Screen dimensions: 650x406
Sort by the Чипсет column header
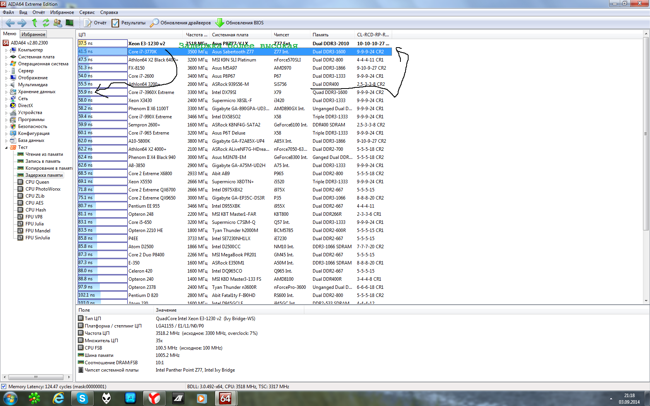click(x=291, y=35)
